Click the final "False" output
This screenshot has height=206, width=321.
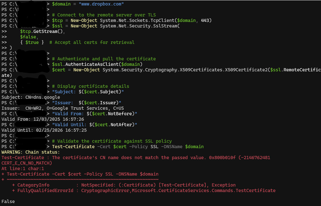(8, 201)
